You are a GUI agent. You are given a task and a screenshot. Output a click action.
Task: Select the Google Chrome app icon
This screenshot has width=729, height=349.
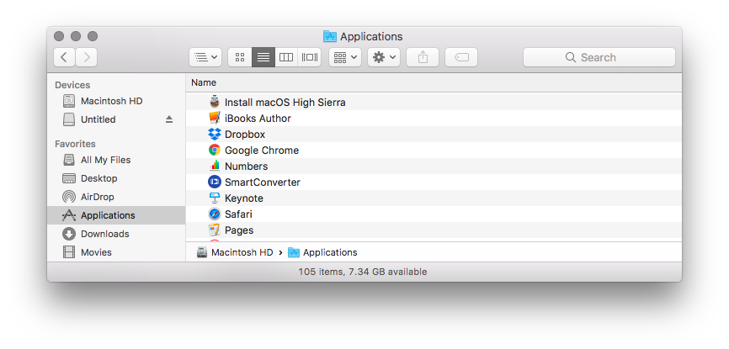pyautogui.click(x=215, y=150)
